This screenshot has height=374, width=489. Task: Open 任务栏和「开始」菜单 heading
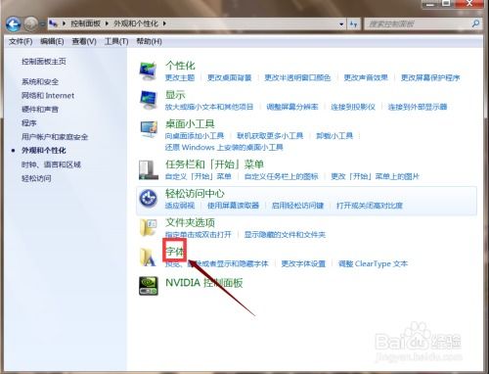click(x=214, y=164)
